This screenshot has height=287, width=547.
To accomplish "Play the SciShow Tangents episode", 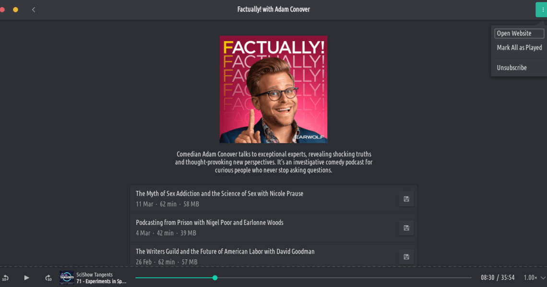I will 26,277.
